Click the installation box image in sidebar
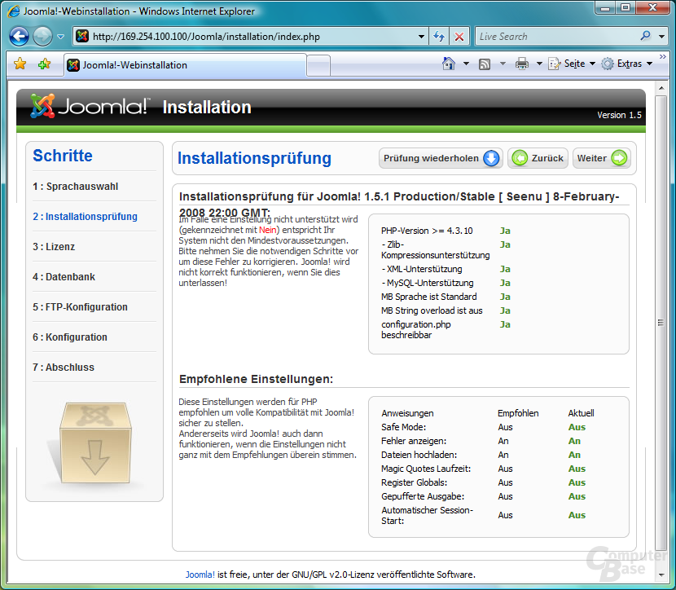 click(94, 443)
